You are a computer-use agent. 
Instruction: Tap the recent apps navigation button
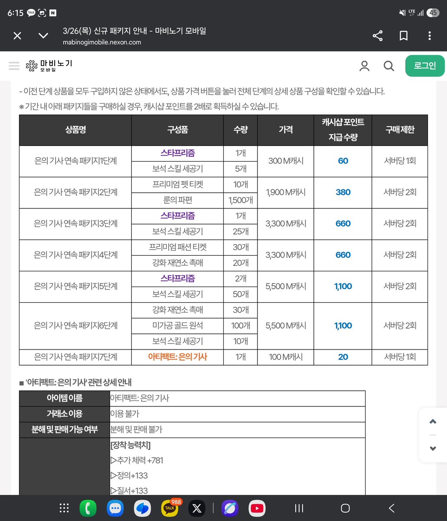pyautogui.click(x=299, y=508)
